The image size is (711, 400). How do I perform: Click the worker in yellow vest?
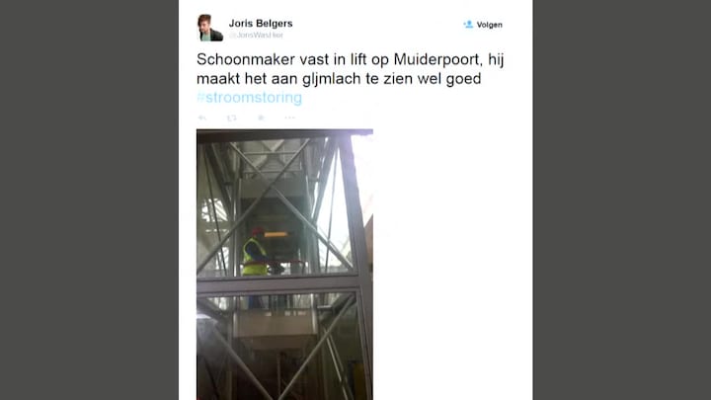(x=256, y=253)
